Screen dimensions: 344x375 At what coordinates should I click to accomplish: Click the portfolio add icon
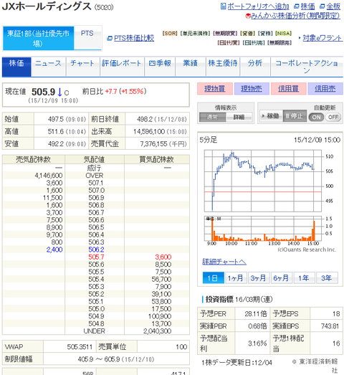pos(223,6)
